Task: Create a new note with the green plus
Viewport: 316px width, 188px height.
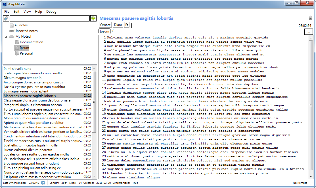Action: 93,18
